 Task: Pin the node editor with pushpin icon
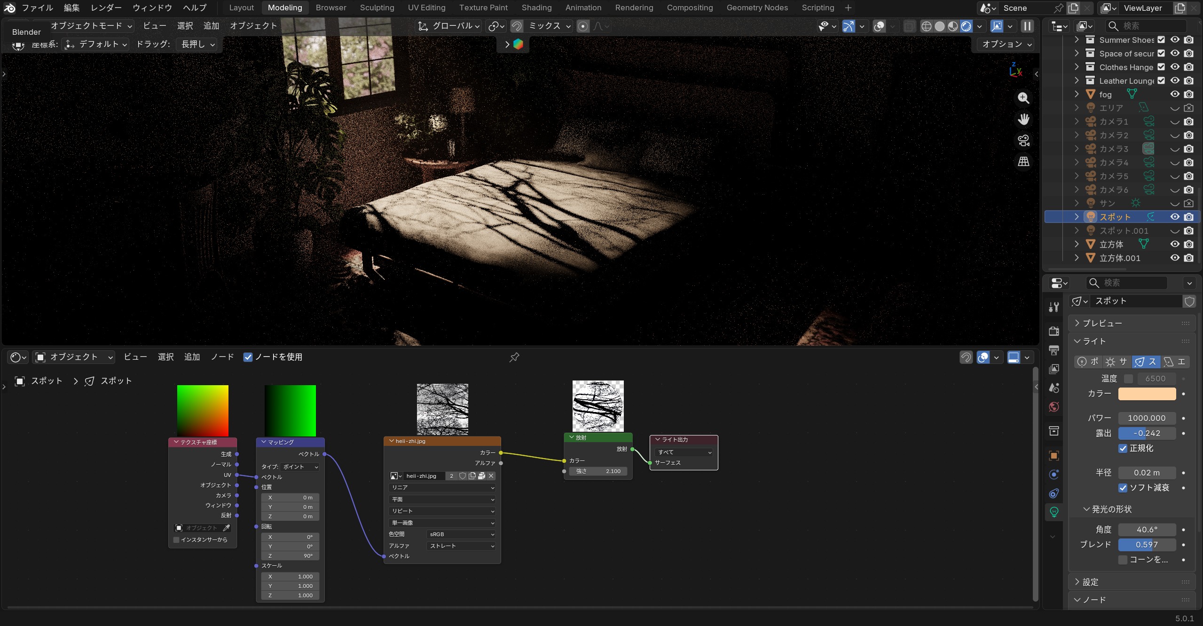click(x=514, y=357)
